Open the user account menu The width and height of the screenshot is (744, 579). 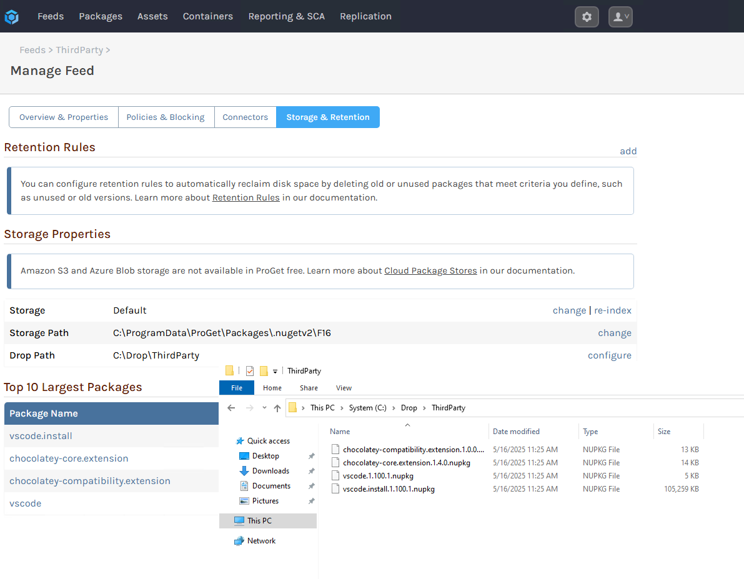[x=620, y=17]
